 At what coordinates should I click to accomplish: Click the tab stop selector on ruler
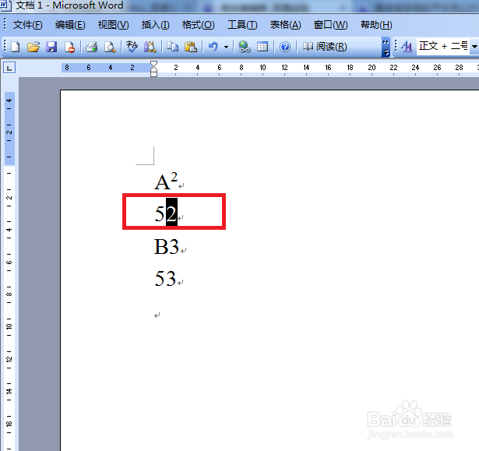tap(9, 68)
